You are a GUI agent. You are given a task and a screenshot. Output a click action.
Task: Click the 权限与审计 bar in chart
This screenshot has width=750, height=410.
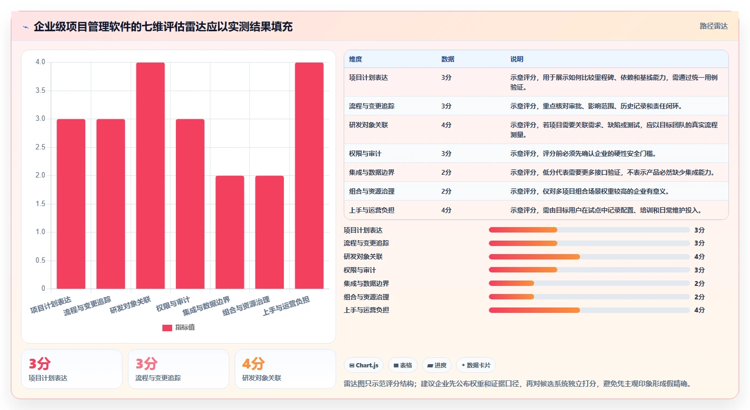[x=190, y=204]
